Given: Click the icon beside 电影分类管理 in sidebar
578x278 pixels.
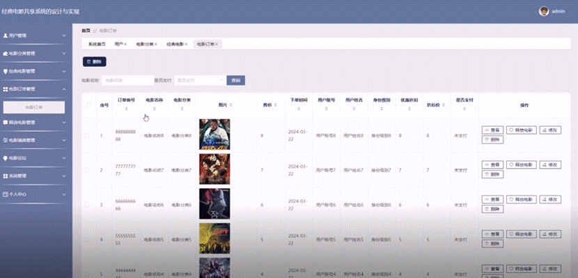Looking at the screenshot, I should point(5,54).
